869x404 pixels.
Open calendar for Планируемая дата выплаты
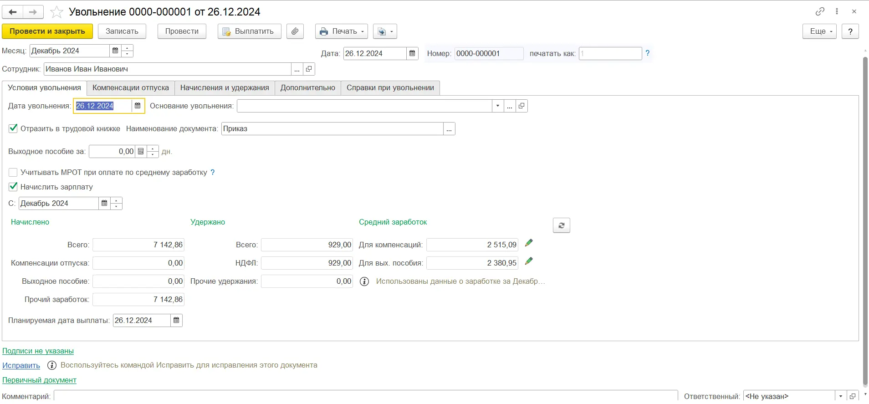pos(176,321)
